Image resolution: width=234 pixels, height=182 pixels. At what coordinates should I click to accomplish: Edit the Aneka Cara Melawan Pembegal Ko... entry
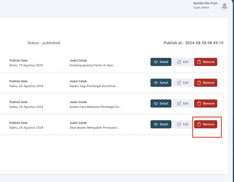pos(183,104)
